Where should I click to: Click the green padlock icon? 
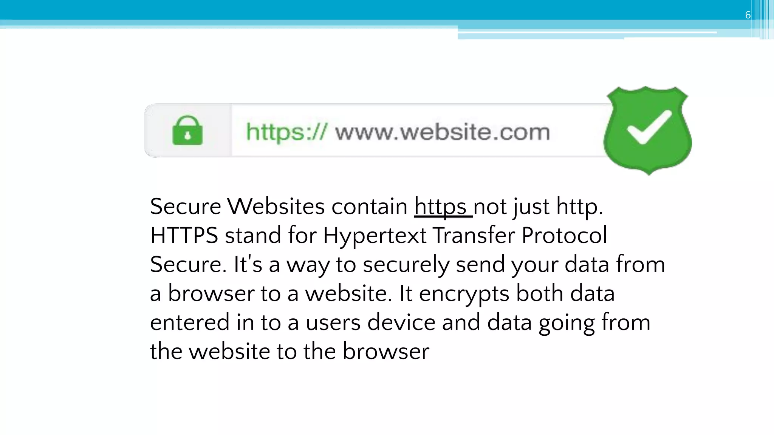tap(187, 131)
